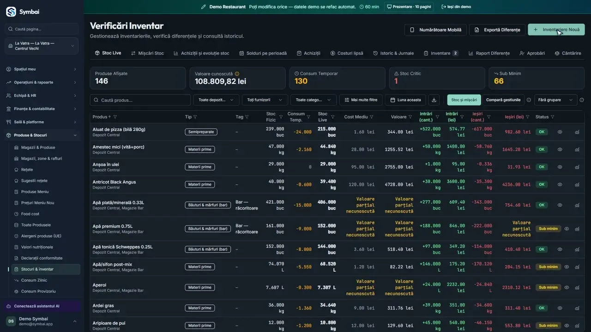Open the Inventare tab
This screenshot has width=591, height=332.
441,53
